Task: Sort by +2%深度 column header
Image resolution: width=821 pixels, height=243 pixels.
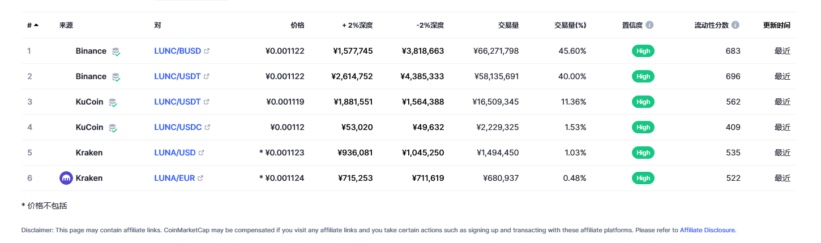Action: [x=357, y=25]
